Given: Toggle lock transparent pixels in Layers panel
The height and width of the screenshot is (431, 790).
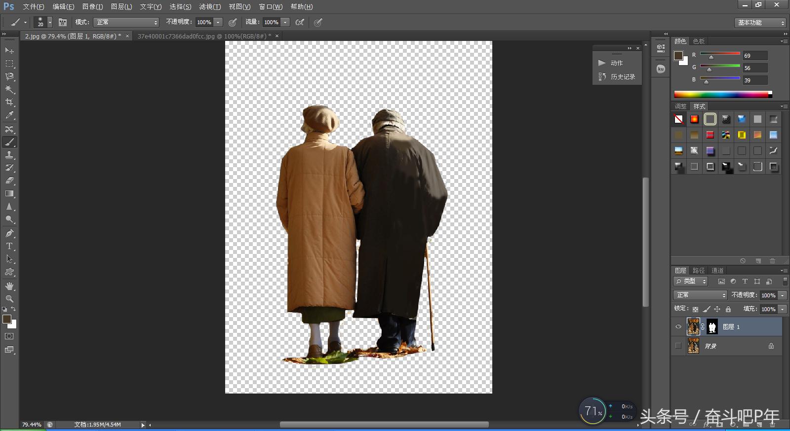Looking at the screenshot, I should [695, 309].
